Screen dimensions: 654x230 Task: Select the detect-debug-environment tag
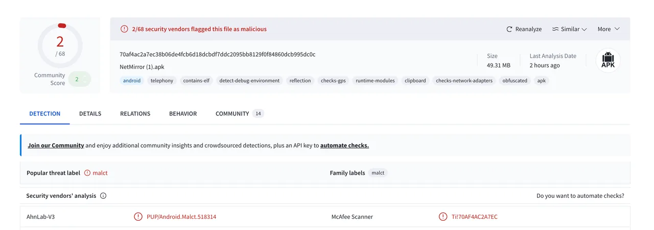[x=249, y=81]
